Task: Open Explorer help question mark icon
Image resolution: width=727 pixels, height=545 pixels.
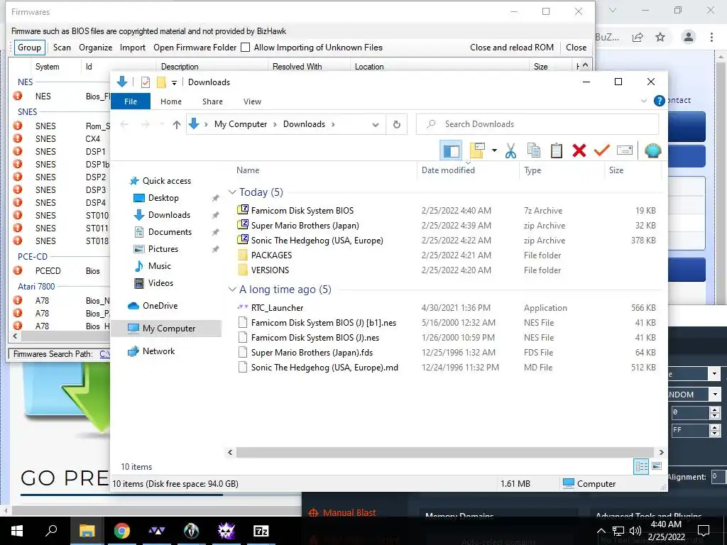Action: [659, 101]
